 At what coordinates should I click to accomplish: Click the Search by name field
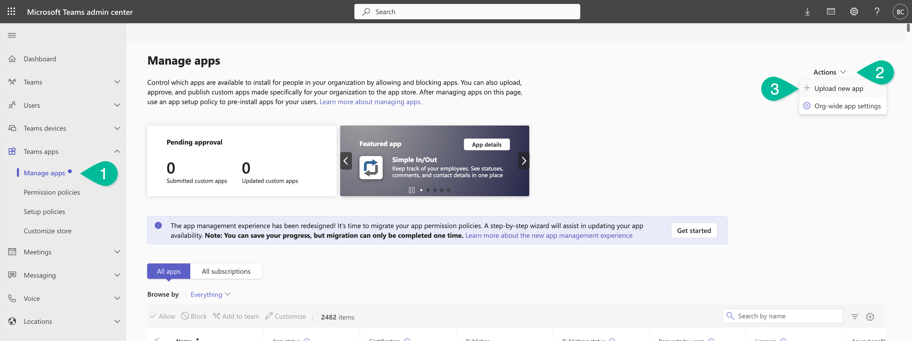[x=782, y=316]
